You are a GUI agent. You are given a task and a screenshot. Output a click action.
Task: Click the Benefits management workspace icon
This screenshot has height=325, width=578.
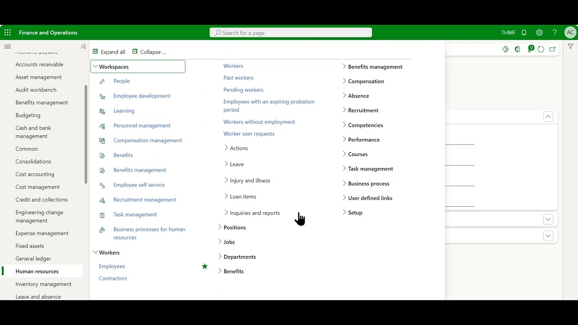(102, 170)
